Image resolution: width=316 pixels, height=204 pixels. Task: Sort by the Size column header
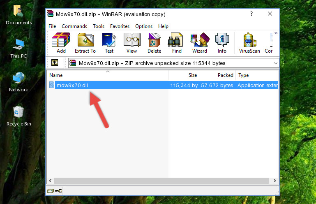coord(184,75)
